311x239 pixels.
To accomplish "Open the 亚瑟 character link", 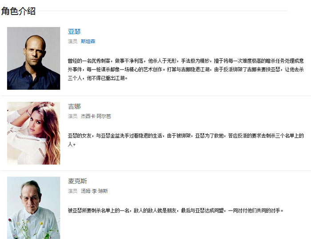I will pos(74,31).
